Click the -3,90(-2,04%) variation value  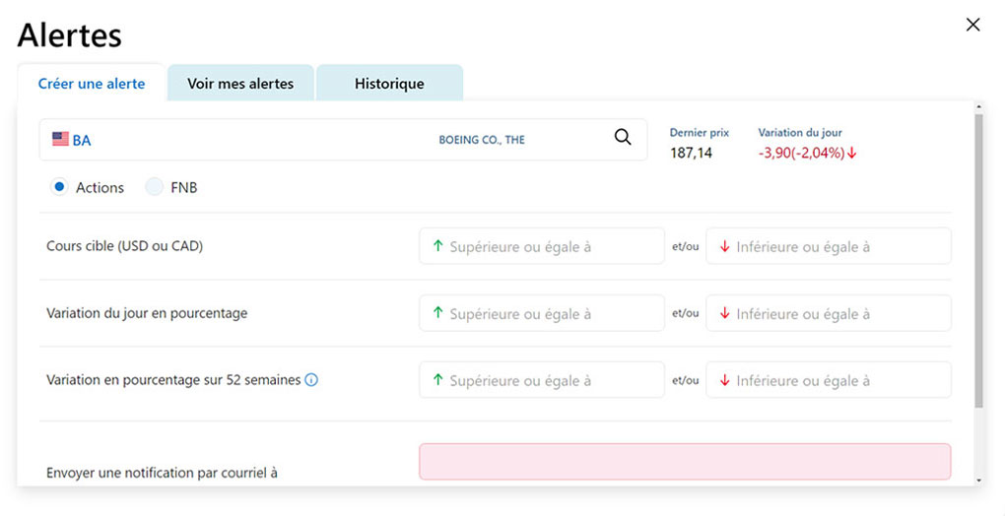coord(808,153)
